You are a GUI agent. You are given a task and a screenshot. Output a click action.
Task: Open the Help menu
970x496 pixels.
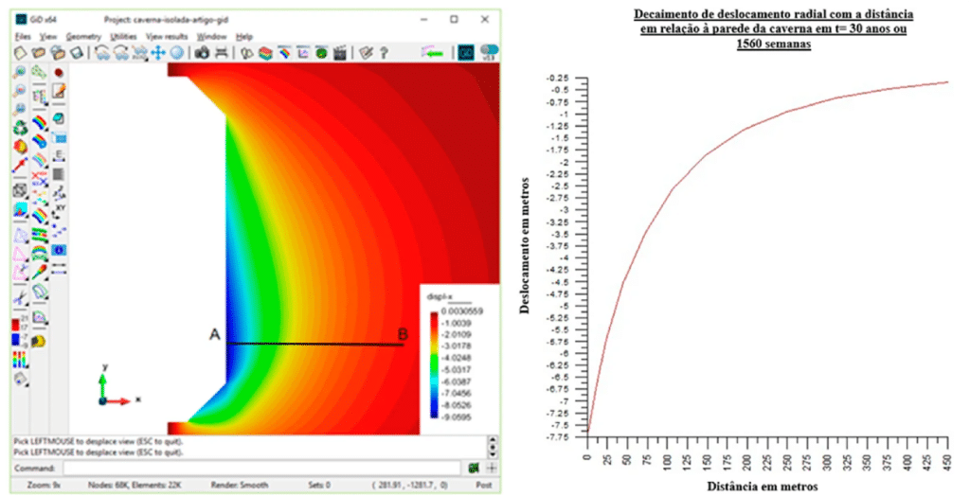tap(244, 37)
